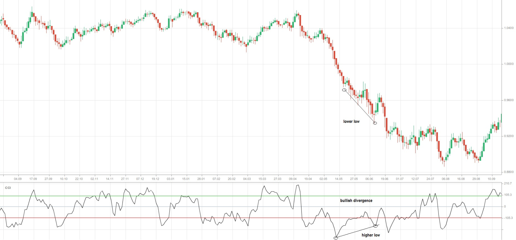Click the 1.0400 price axis label

tap(508, 28)
